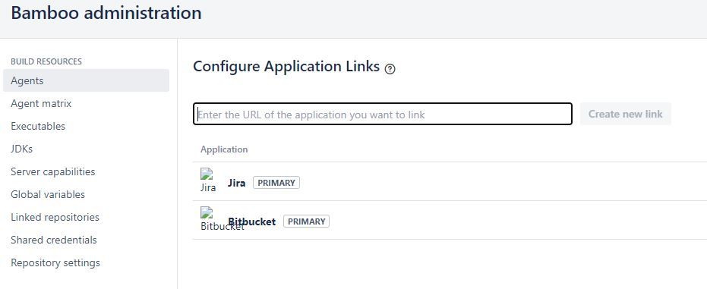The width and height of the screenshot is (707, 289).
Task: Click the Jira application link name
Action: tap(237, 183)
